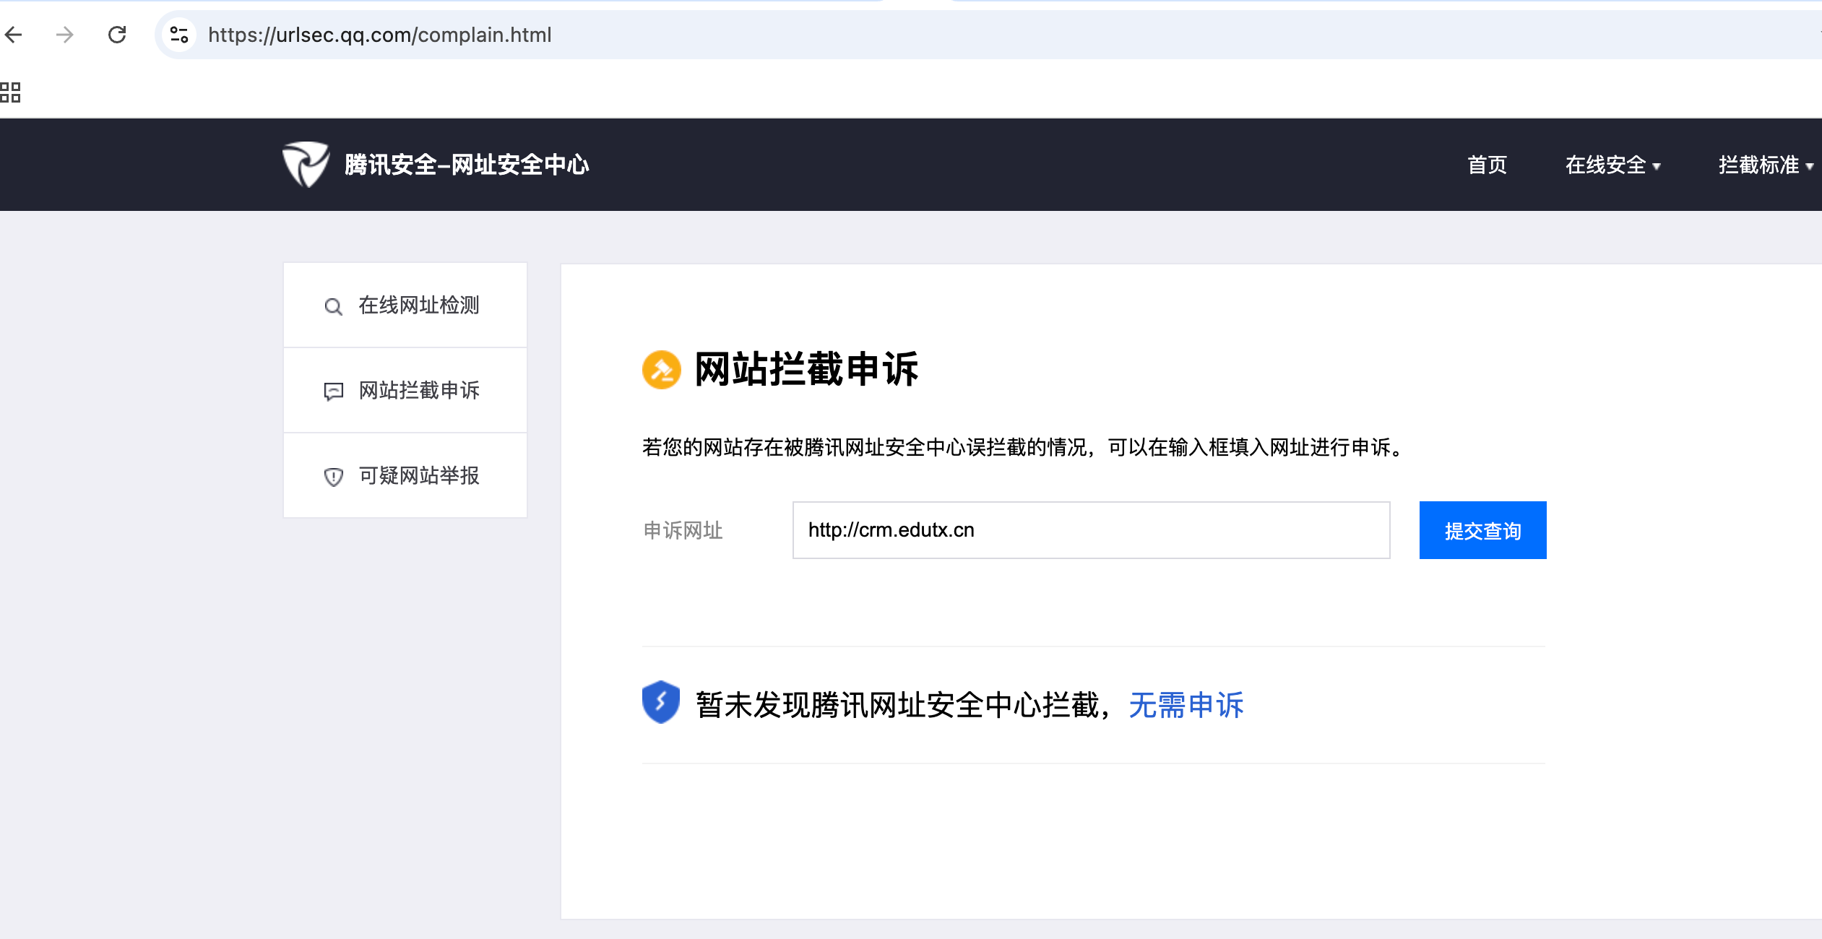Click the orange gavel icon by page title
The width and height of the screenshot is (1822, 939).
point(661,370)
